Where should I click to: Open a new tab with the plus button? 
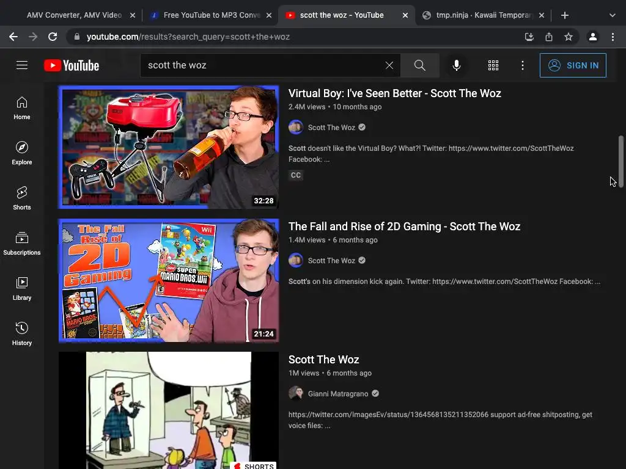click(x=564, y=15)
